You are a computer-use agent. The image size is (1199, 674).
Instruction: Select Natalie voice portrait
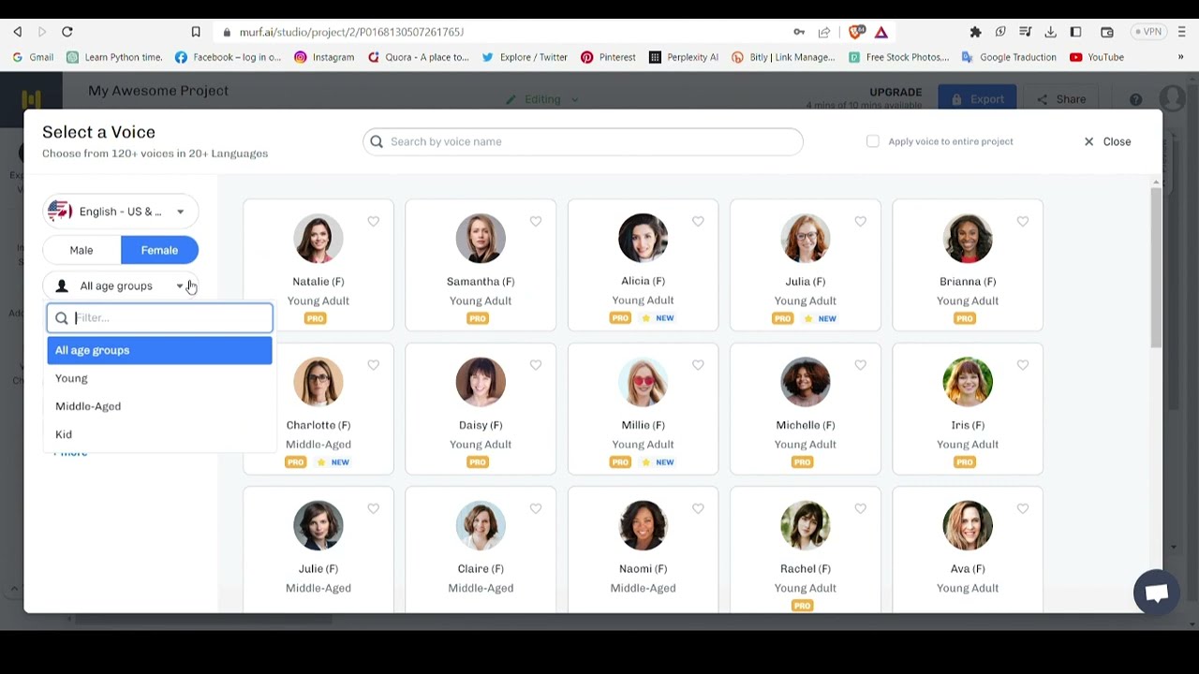pyautogui.click(x=318, y=238)
